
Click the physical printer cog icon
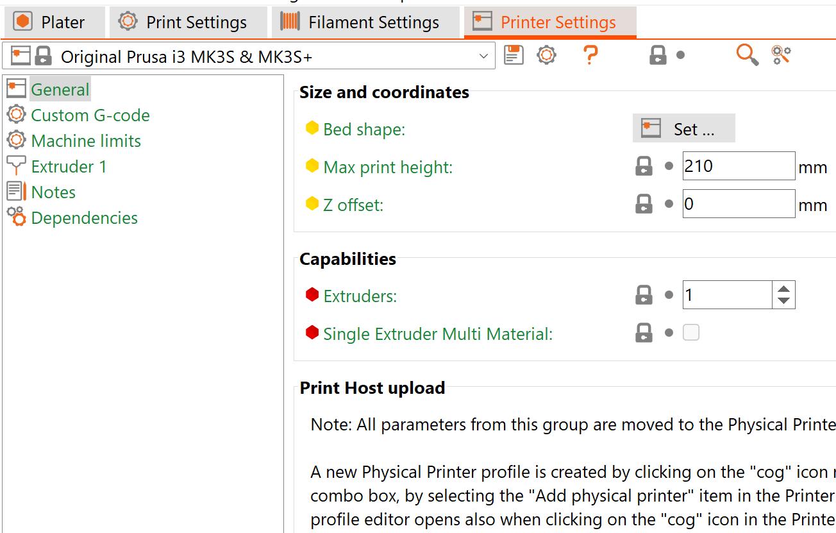point(546,55)
